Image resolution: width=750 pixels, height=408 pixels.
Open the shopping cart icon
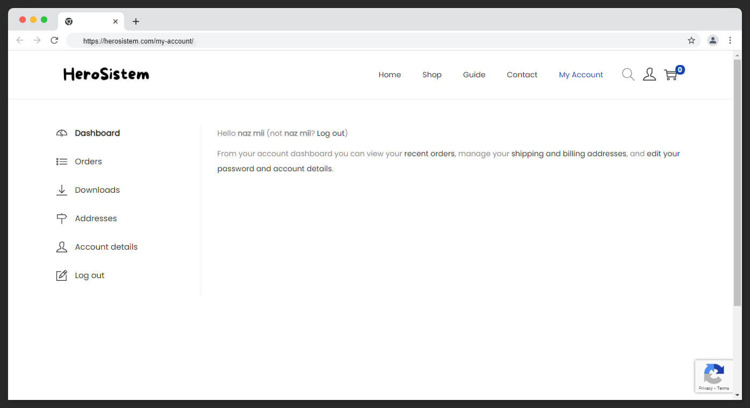pos(671,75)
